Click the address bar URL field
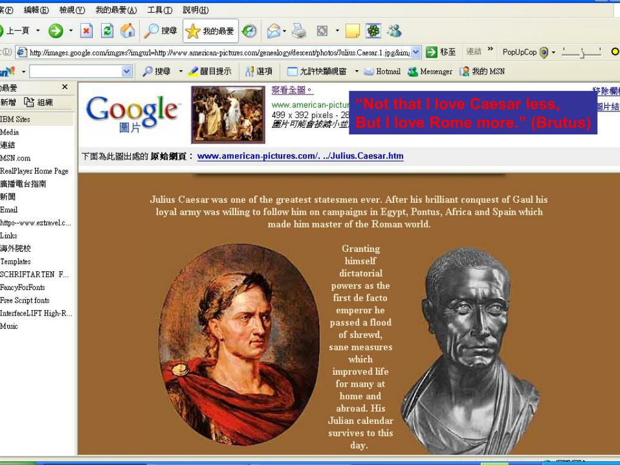The height and width of the screenshot is (465, 620). coord(219,52)
